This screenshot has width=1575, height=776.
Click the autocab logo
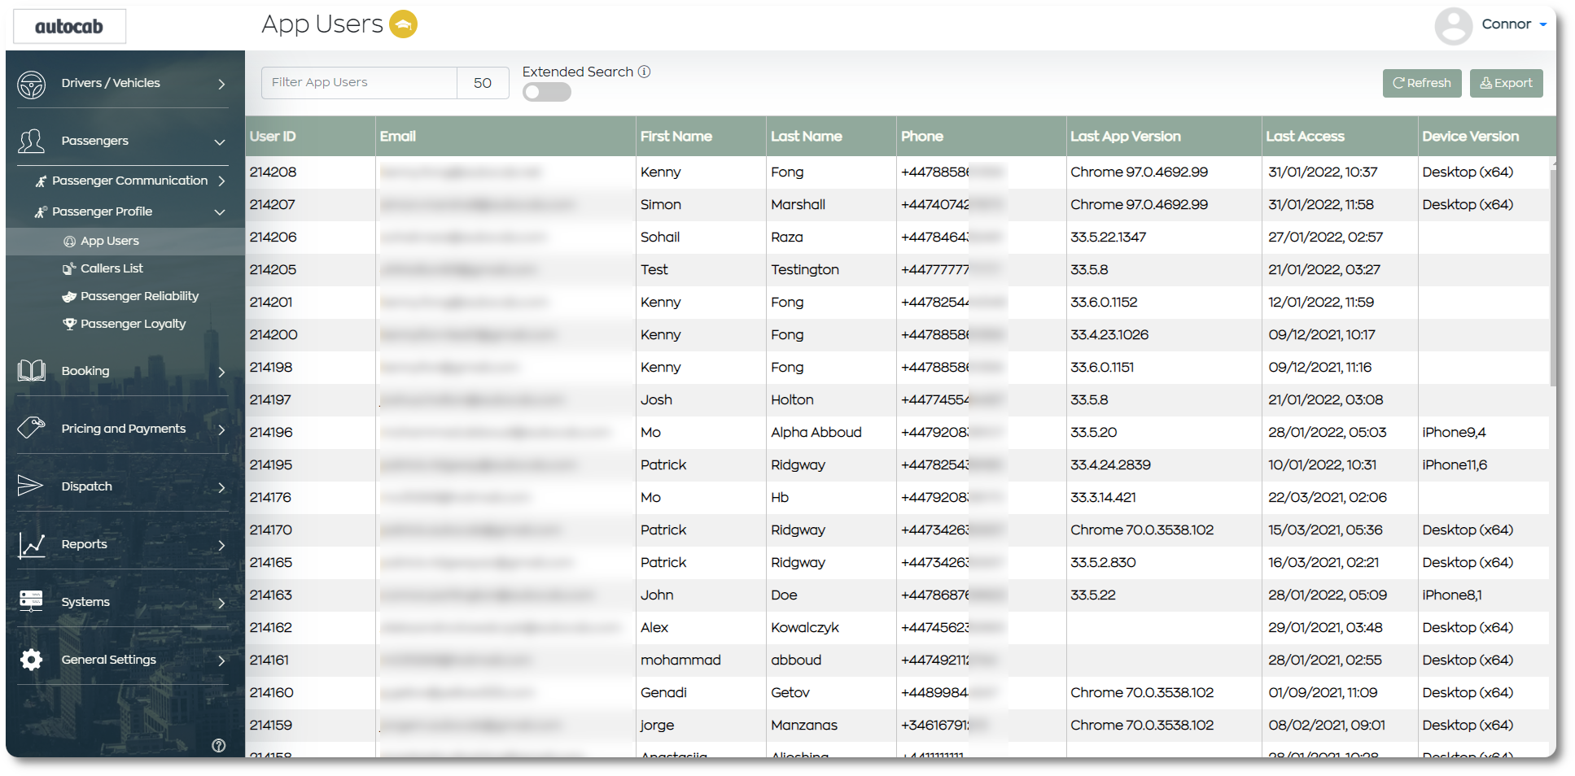tap(69, 26)
